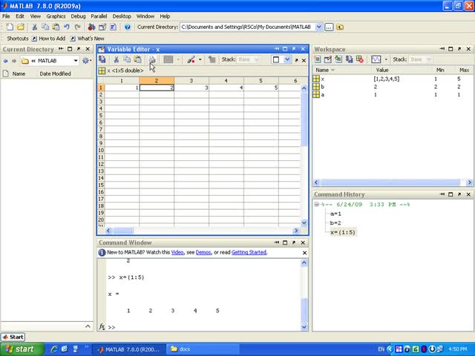Click the MATLAB Start button
This screenshot has height=356, width=475.
(x=13, y=337)
